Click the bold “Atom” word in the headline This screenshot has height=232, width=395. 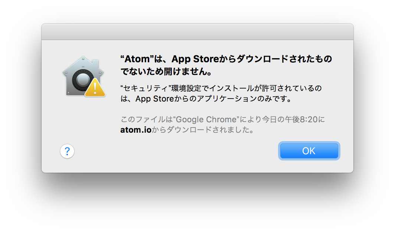pos(137,59)
